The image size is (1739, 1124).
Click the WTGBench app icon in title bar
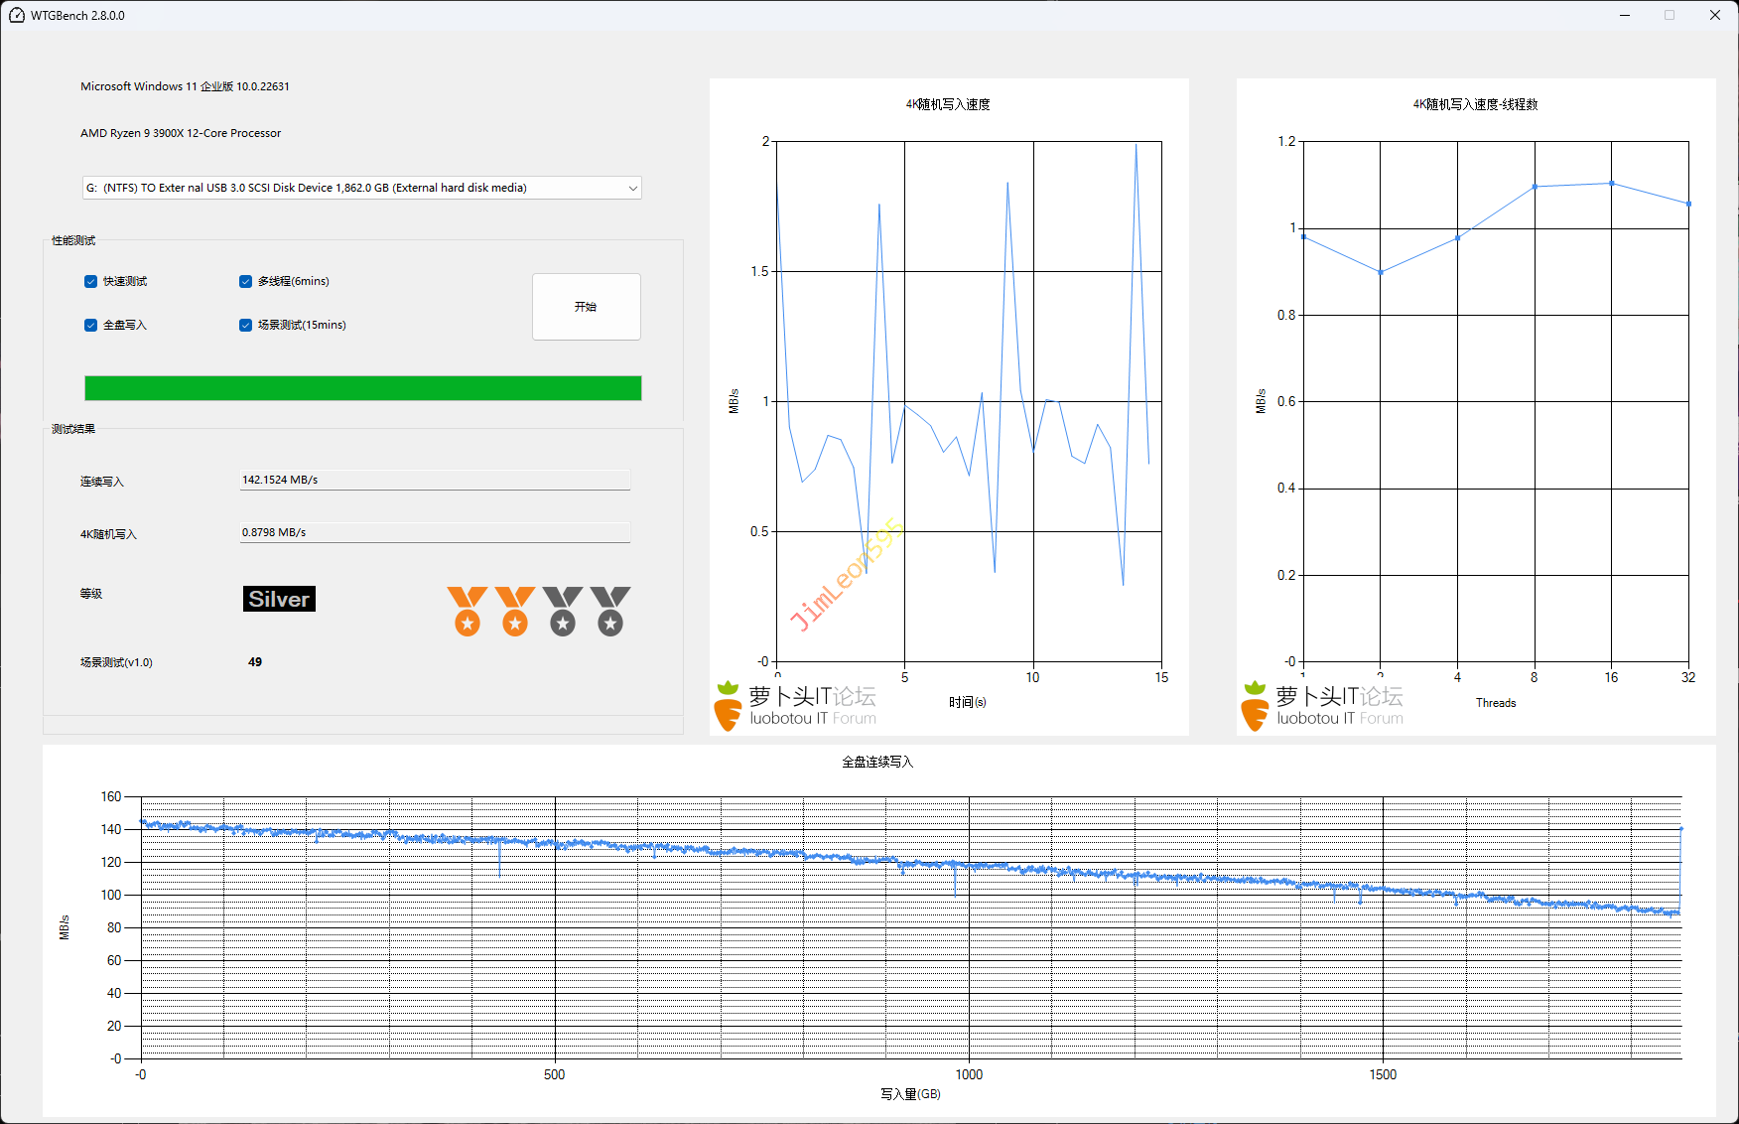click(16, 16)
